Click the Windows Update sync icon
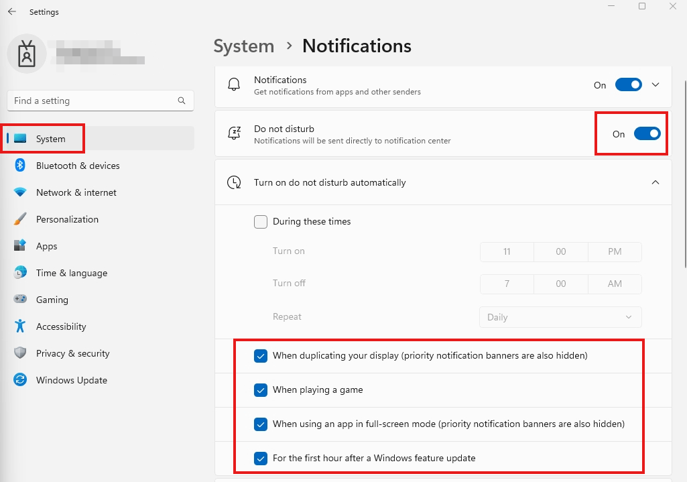The height and width of the screenshot is (482, 687). tap(20, 379)
